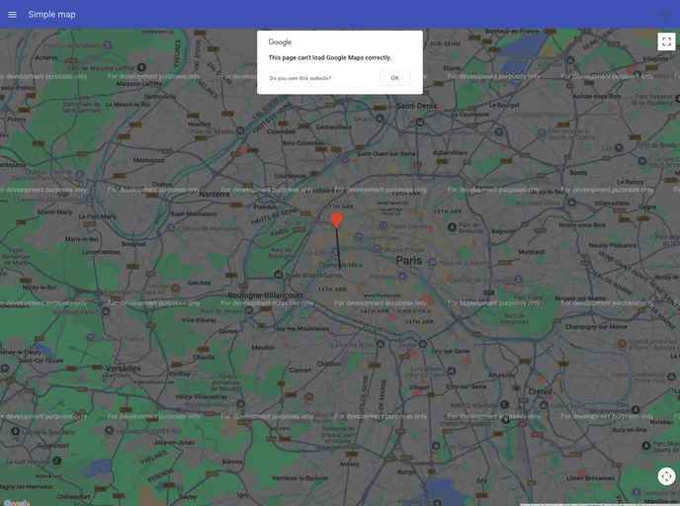Click the 'Aulnay-sous-Bois' label

coord(597,96)
